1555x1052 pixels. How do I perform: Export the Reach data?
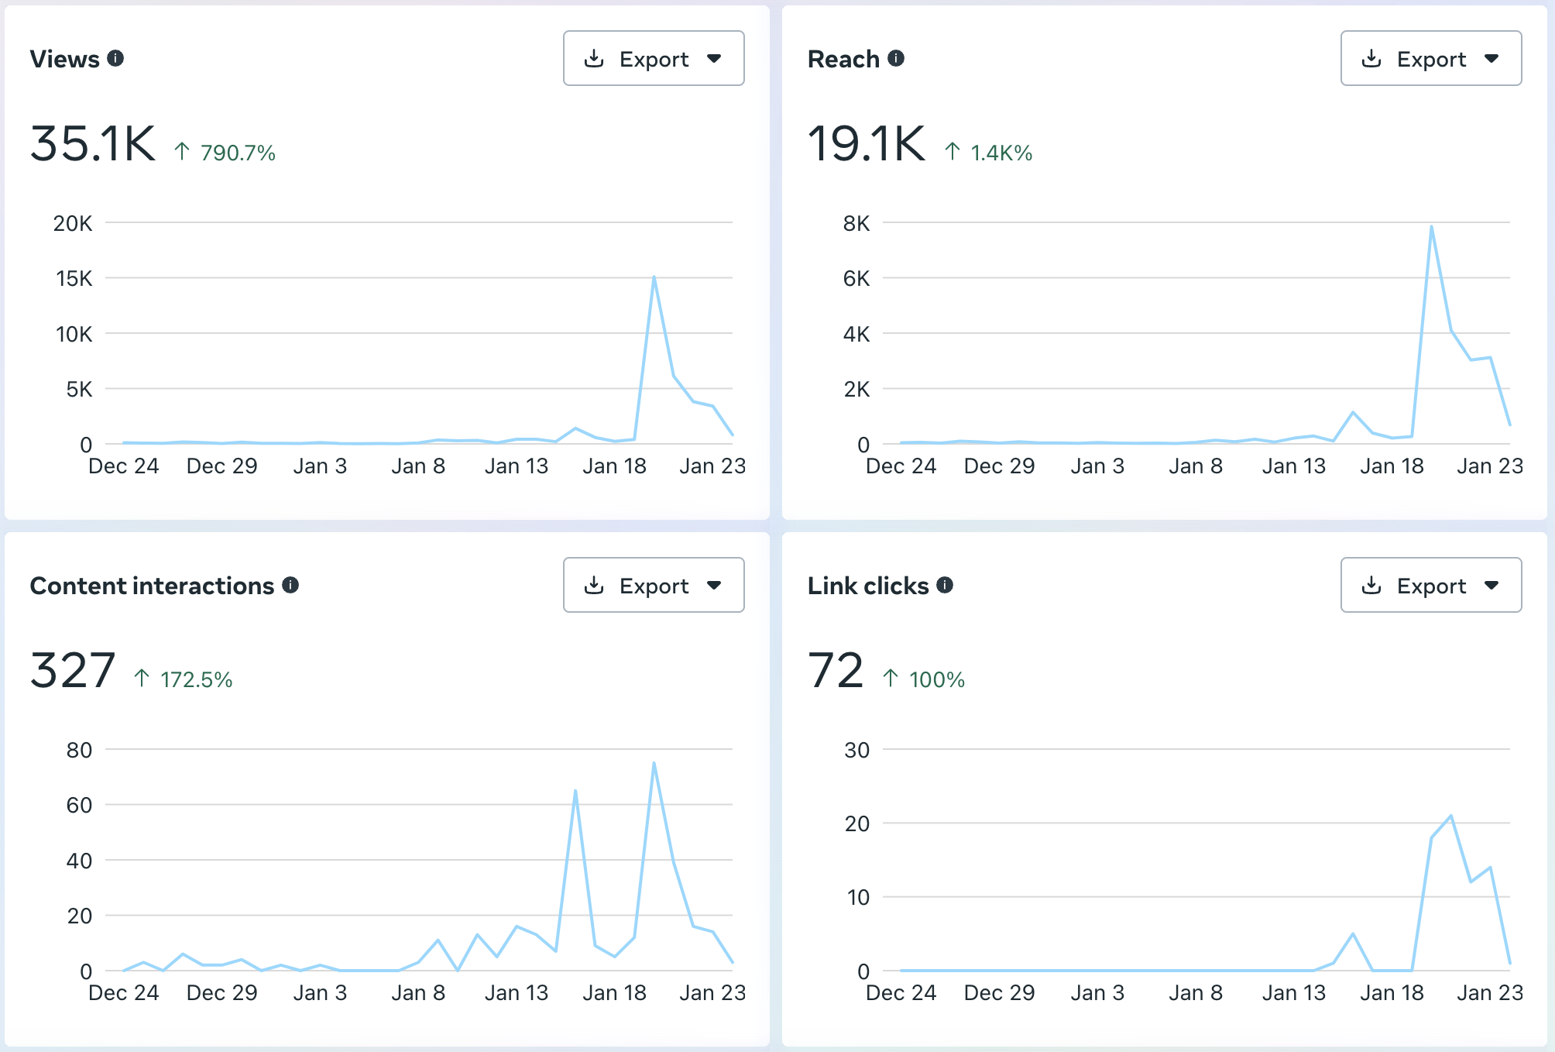1431,58
